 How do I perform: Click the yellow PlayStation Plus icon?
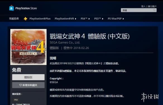point(25,19)
